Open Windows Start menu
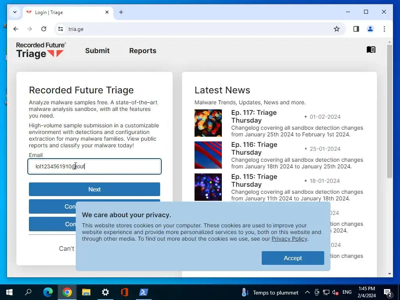 [9, 292]
